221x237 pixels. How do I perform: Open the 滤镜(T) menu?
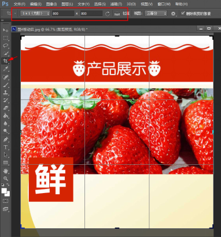point(116,4)
